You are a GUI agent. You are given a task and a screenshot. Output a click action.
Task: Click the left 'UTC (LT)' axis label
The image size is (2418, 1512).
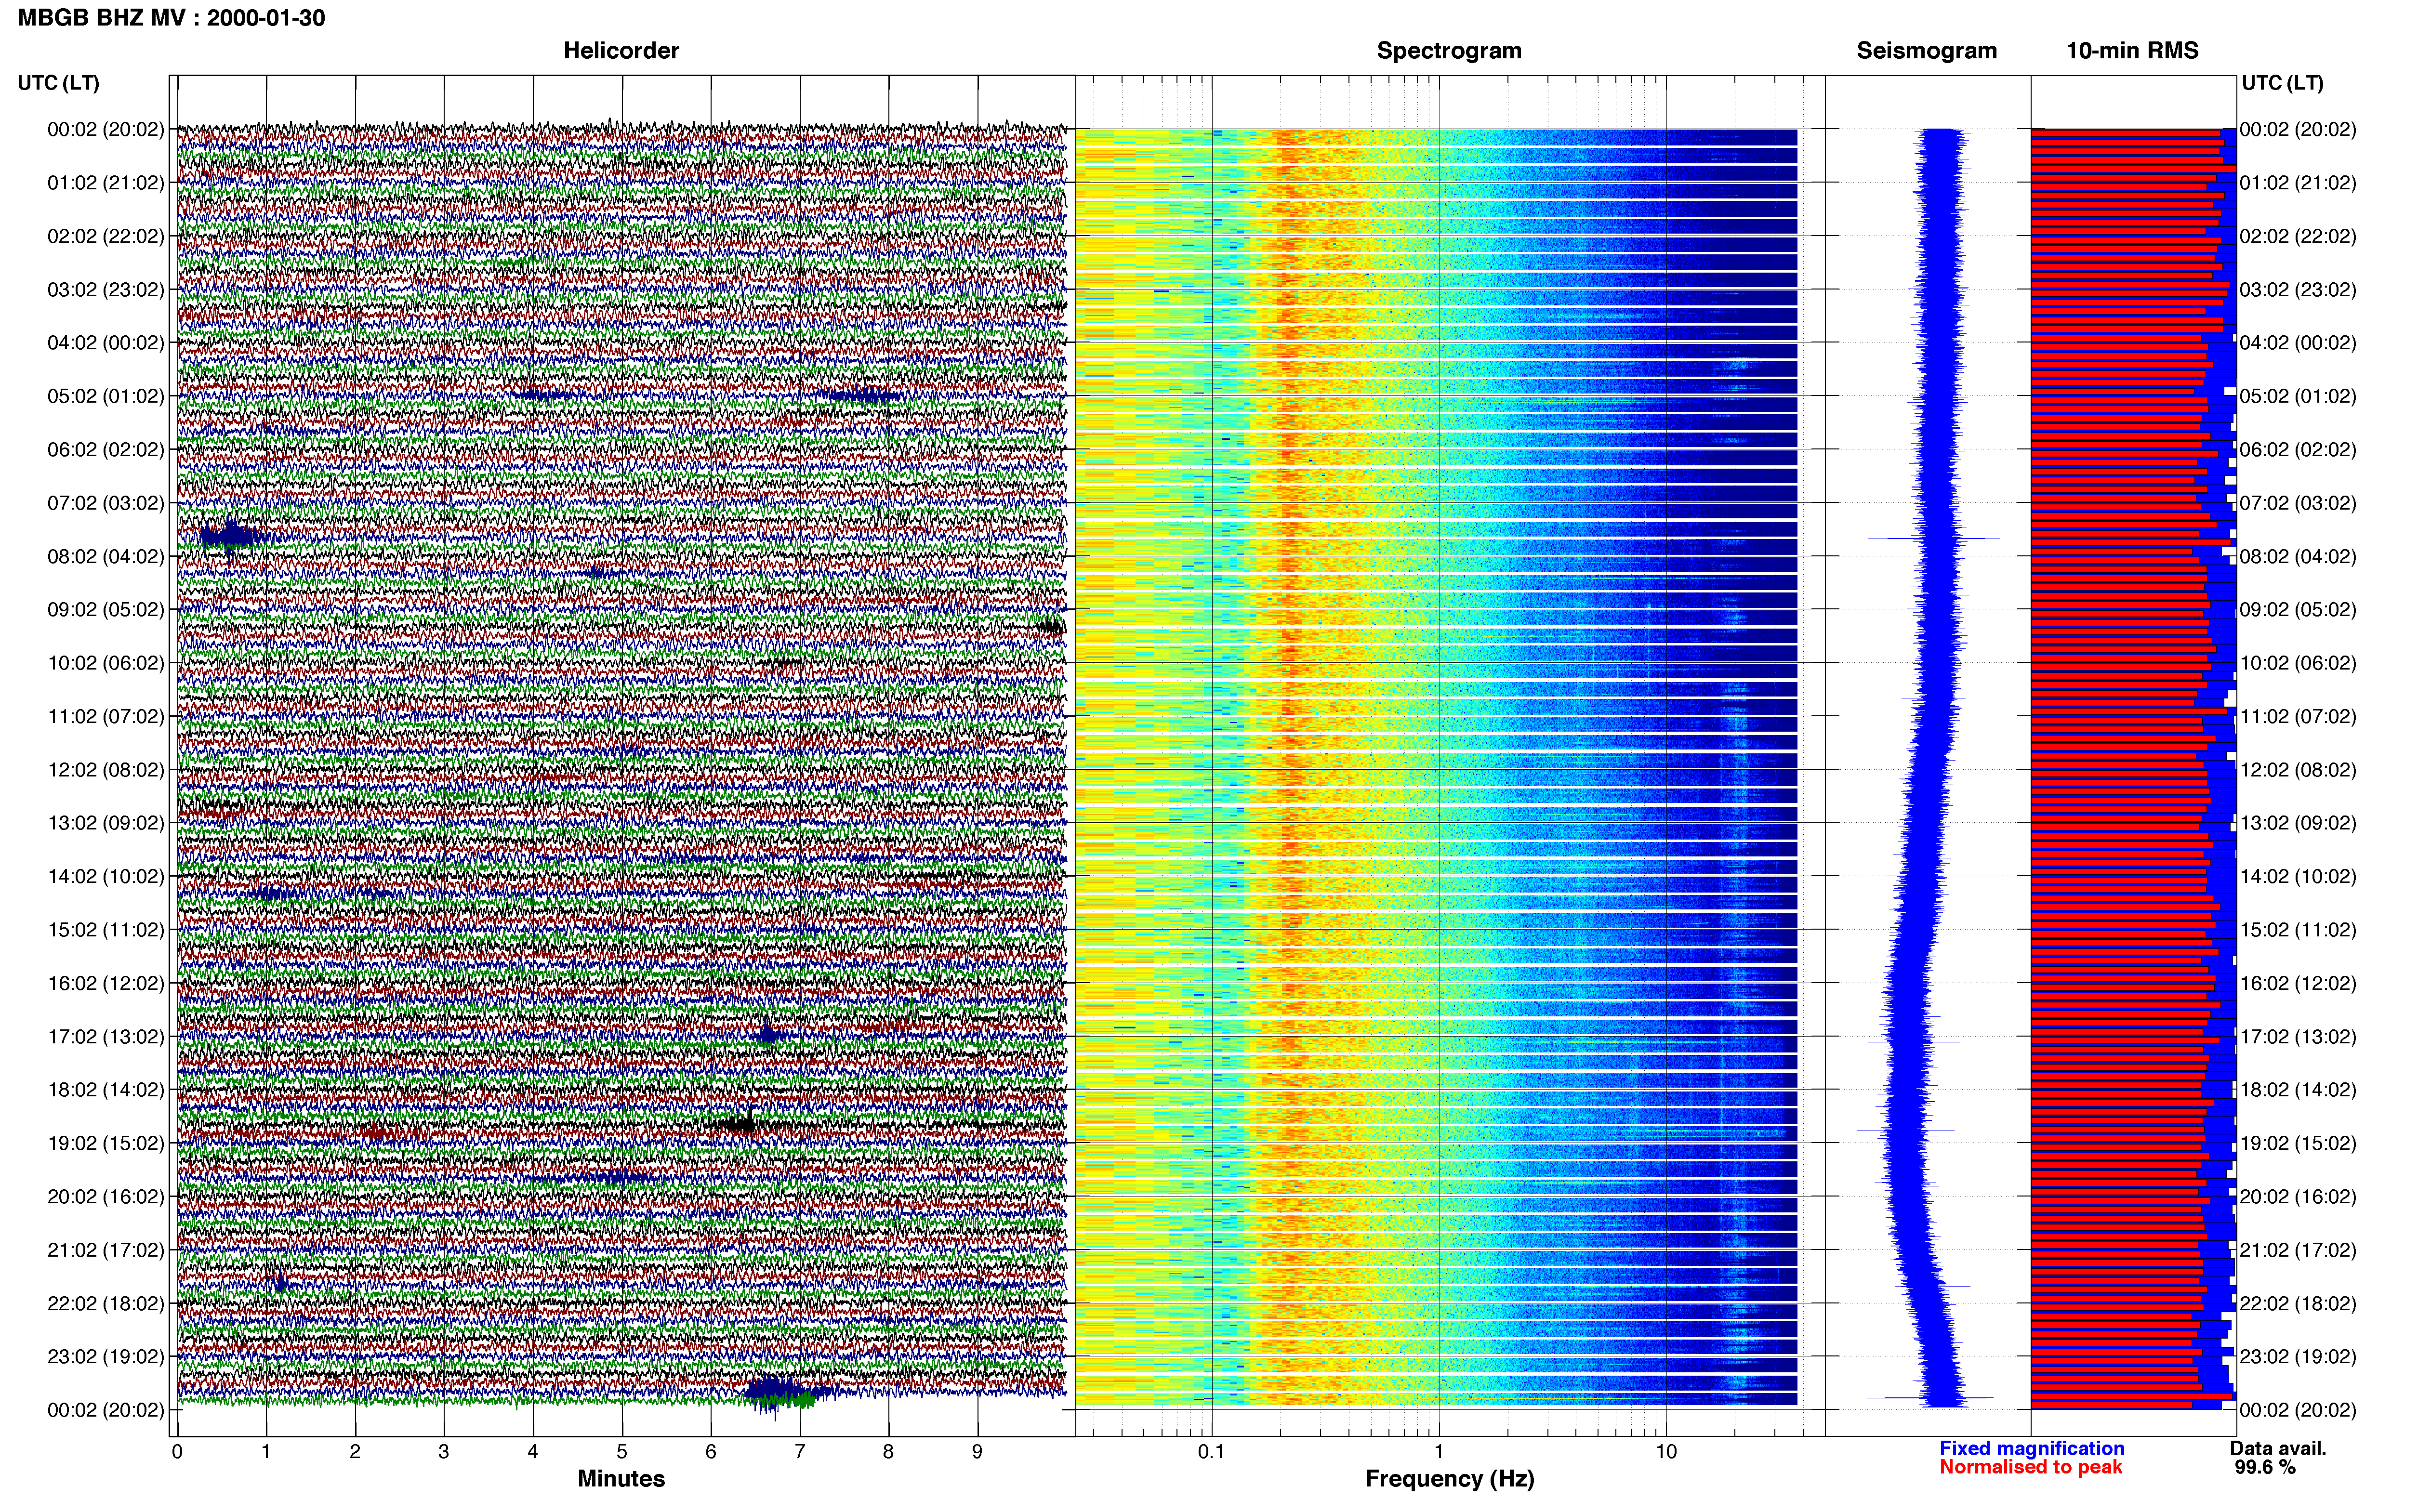click(59, 83)
